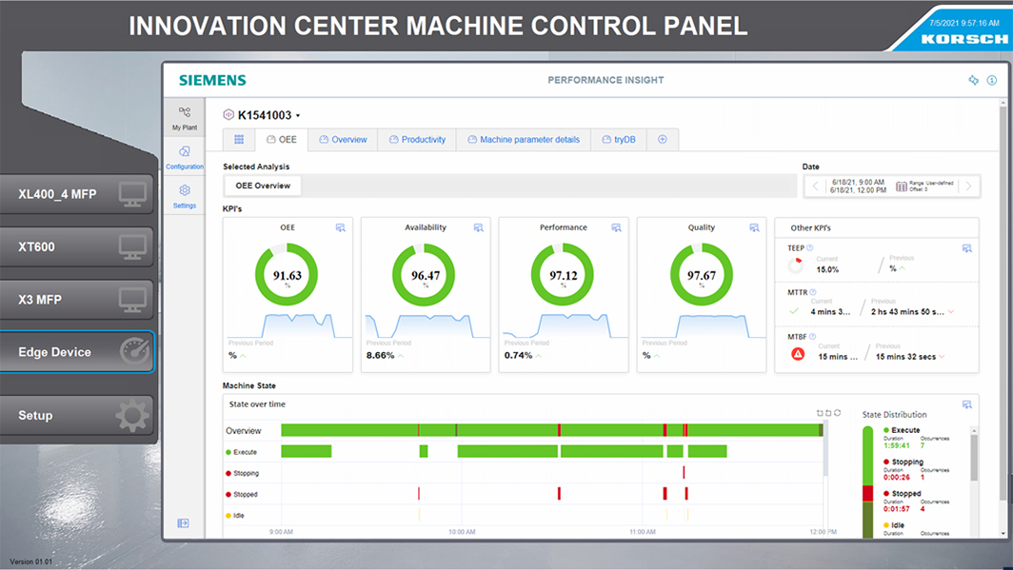1013x570 pixels.
Task: Click the Performance 97.12 donut gauge
Action: point(563,275)
